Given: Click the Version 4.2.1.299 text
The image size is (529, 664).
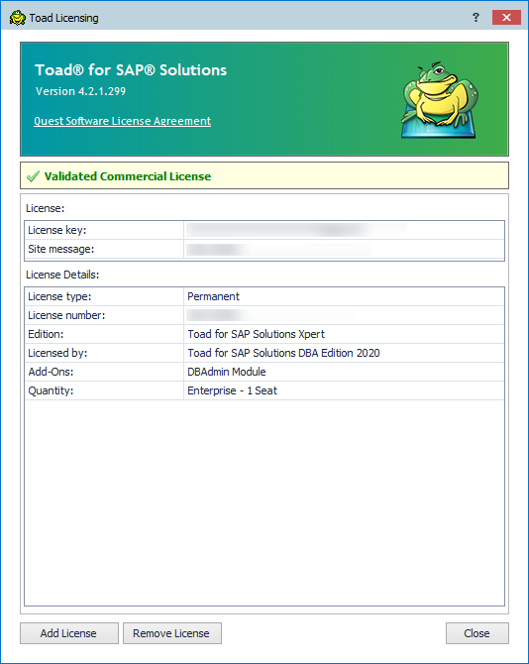Looking at the screenshot, I should 80,91.
